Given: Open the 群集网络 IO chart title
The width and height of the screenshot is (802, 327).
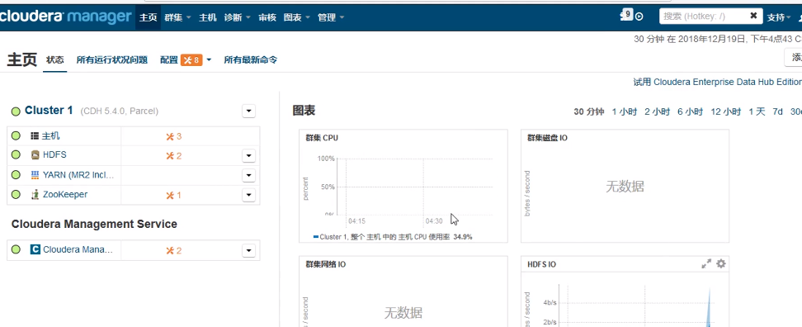Looking at the screenshot, I should 325,264.
